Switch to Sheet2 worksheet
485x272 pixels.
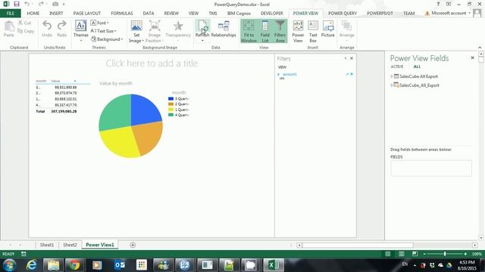click(x=70, y=245)
